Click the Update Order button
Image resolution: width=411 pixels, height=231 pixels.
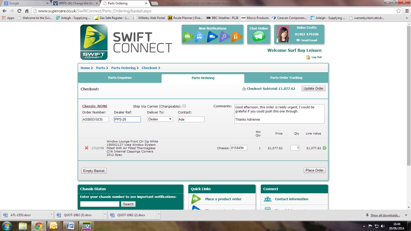click(x=313, y=88)
